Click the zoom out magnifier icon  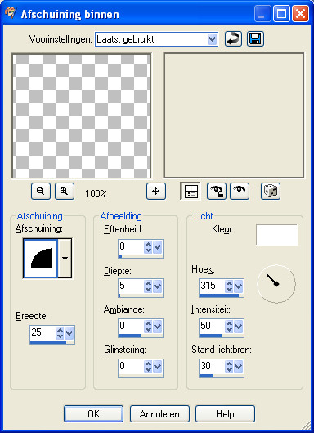41,191
